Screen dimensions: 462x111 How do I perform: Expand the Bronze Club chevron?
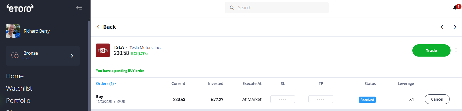[x=72, y=56]
